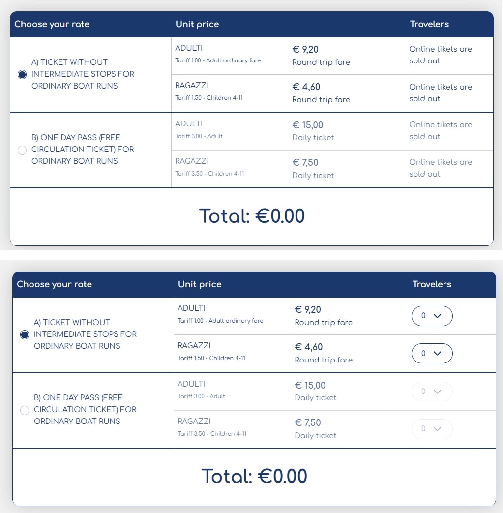Image resolution: width=503 pixels, height=513 pixels.
Task: Click 'Choose your rate' header in bottom panel
Action: pos(54,284)
